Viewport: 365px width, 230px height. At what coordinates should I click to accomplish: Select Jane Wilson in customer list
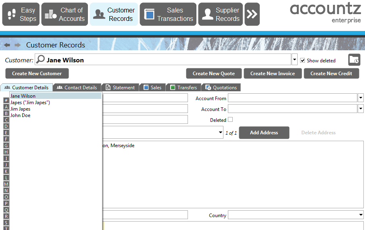coord(56,96)
